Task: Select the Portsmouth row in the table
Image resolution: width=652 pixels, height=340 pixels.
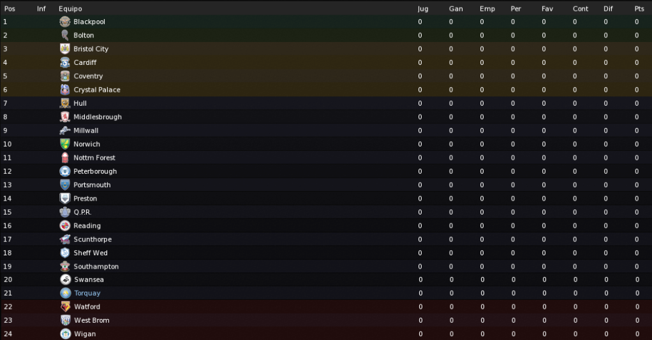Action: tap(326, 185)
